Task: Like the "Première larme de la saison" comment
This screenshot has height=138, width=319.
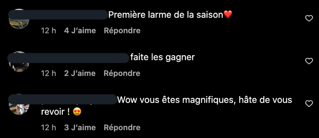Action: click(309, 19)
